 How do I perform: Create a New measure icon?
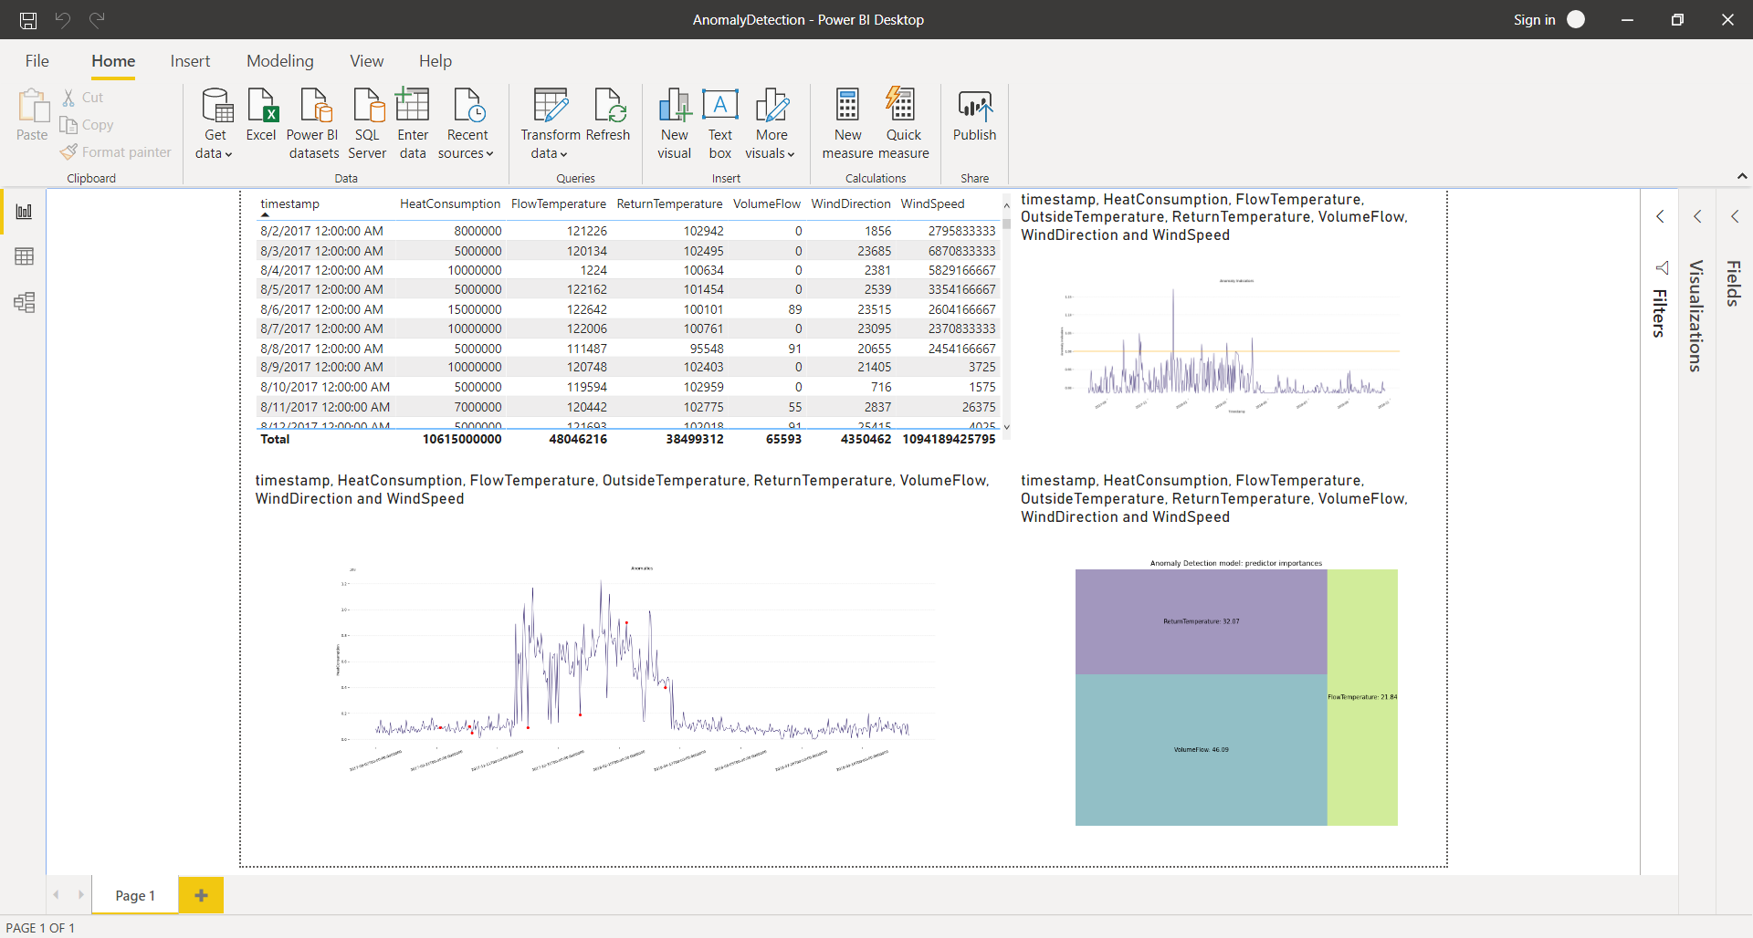(x=847, y=104)
